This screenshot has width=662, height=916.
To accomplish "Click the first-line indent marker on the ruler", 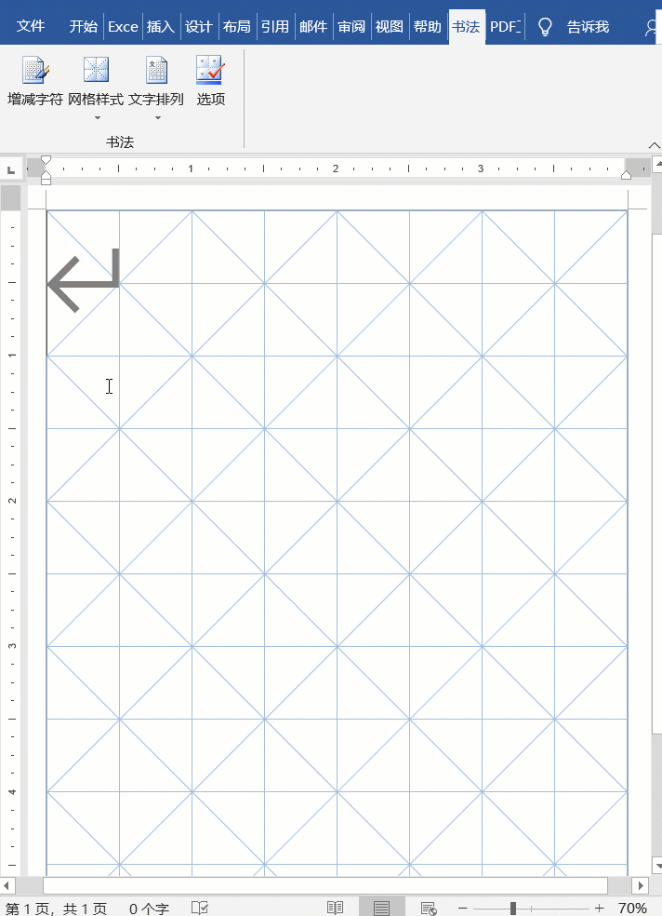I will (x=46, y=160).
